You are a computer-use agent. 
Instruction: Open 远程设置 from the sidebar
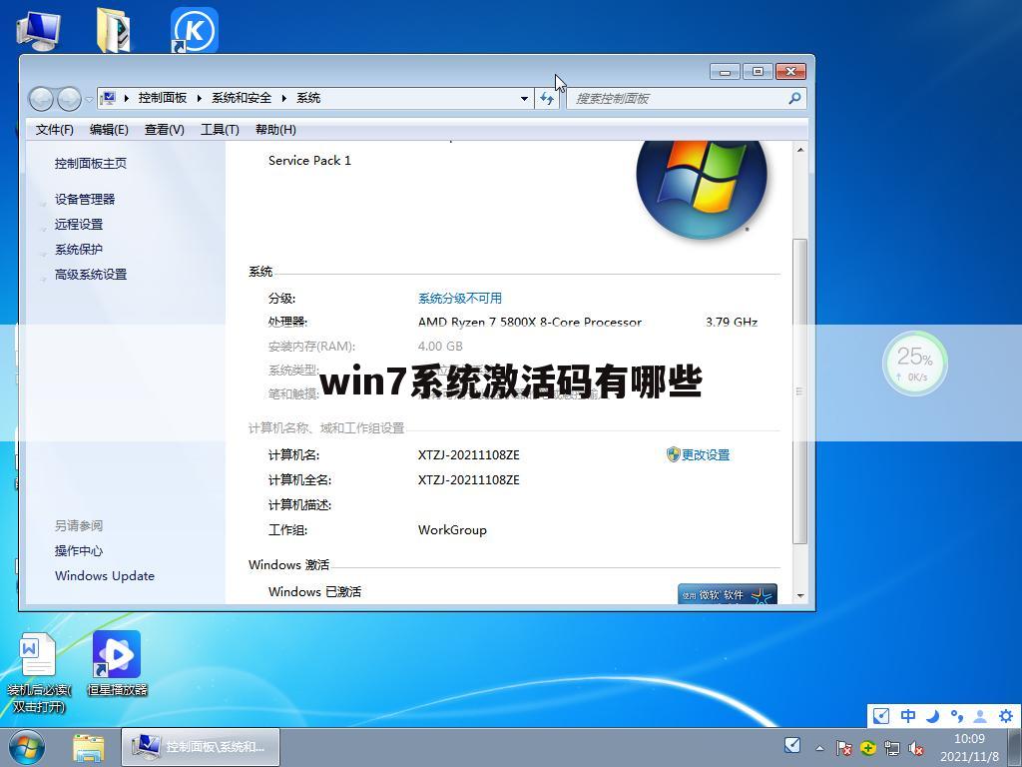coord(79,225)
